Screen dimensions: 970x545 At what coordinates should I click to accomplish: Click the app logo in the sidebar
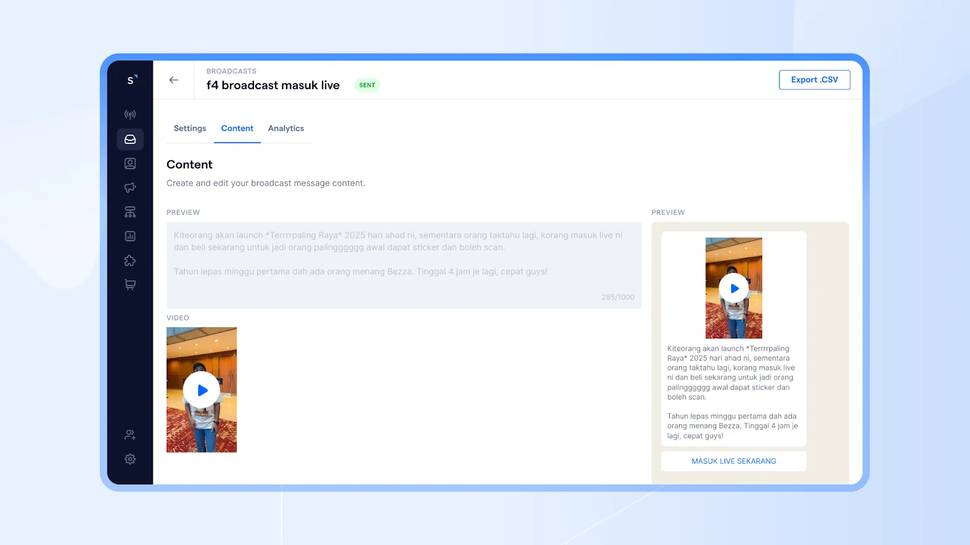[131, 80]
